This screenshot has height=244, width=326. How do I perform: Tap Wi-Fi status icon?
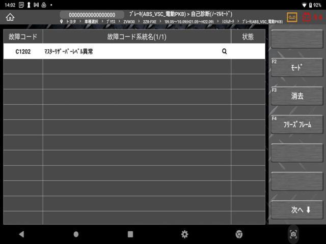(x=304, y=5)
